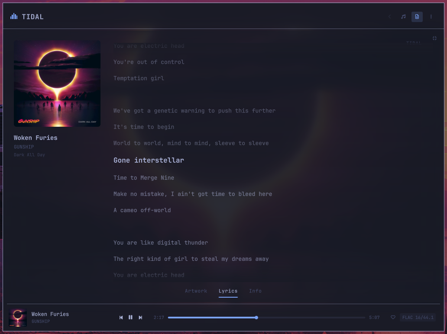Click the progress bar's playhead knob
447x334 pixels.
click(256, 318)
